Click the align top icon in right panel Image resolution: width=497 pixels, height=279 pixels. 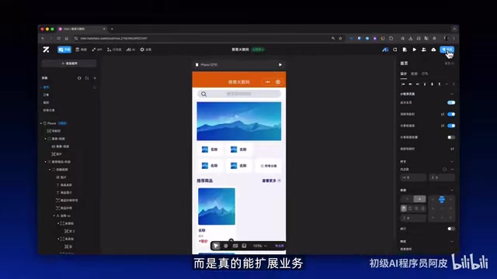(x=425, y=84)
